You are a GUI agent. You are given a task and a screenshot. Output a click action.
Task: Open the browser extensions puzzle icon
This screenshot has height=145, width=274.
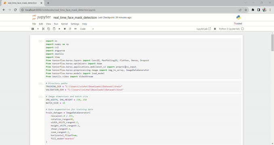(x=253, y=10)
